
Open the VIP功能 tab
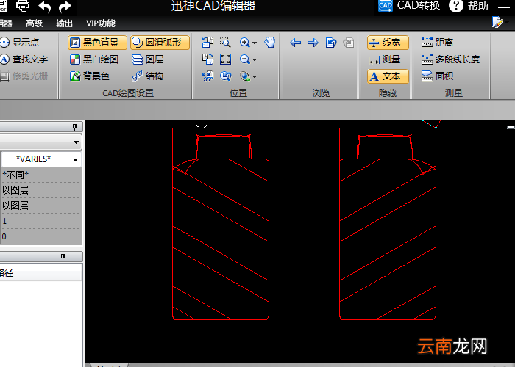coord(101,23)
